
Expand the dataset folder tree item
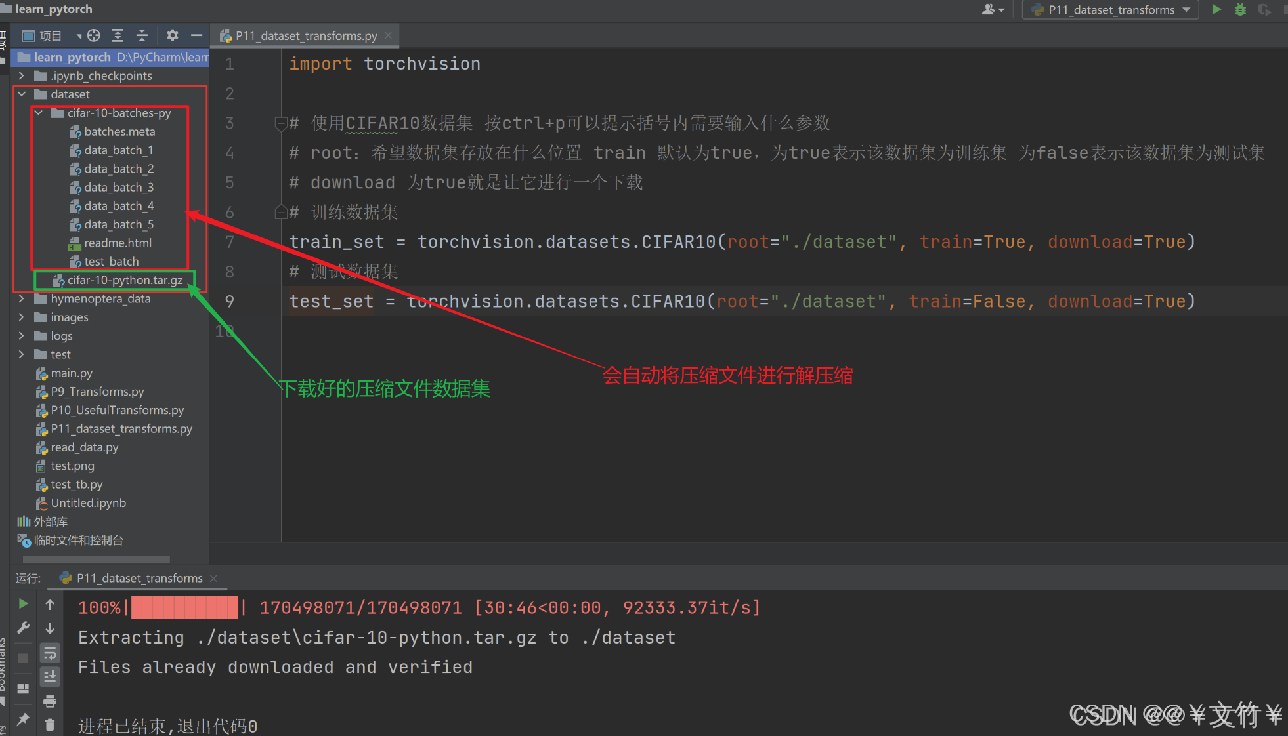pos(20,94)
